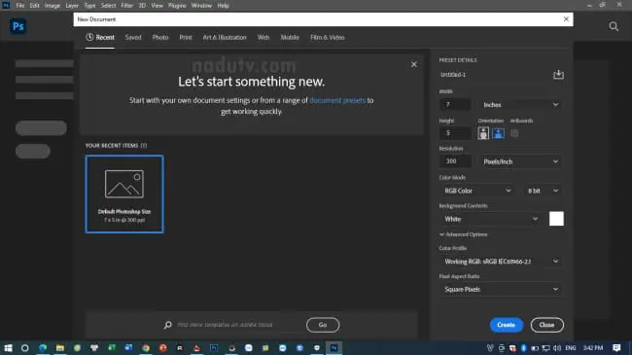Open the volume speaker tray icon

557,348
